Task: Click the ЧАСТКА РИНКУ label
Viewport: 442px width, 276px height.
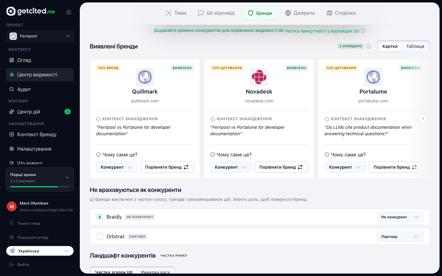Action: click(x=174, y=255)
